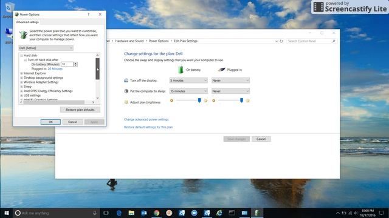This screenshot has height=218, width=389.
Task: Open Put computer to sleep Plugged in dropdown
Action: pos(230,91)
